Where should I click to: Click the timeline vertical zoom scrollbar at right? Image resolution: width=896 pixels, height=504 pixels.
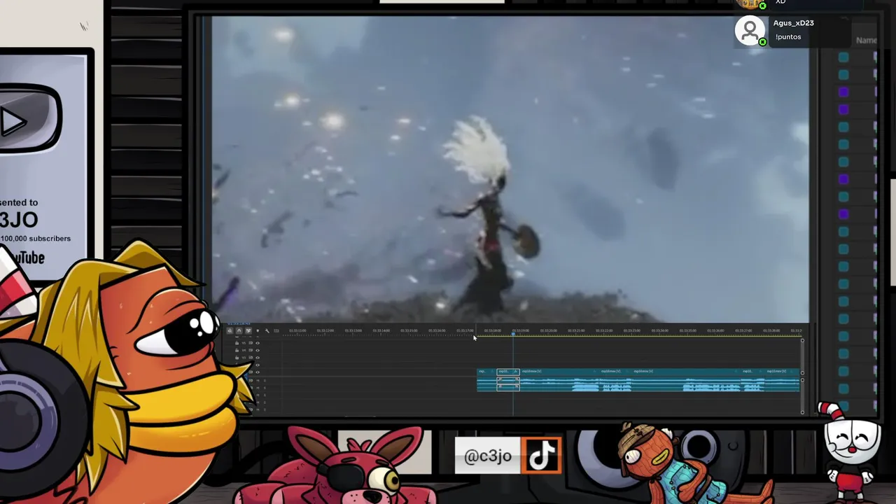[802, 356]
